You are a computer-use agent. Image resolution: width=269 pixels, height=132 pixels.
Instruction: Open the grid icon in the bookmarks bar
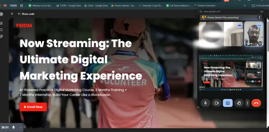coord(22,6)
